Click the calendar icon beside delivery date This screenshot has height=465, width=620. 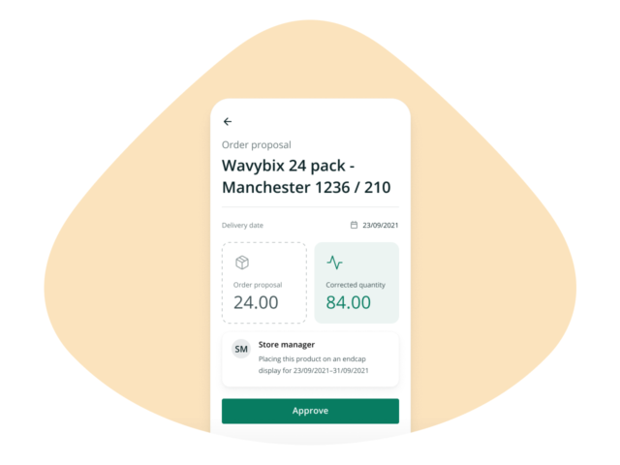tap(354, 225)
